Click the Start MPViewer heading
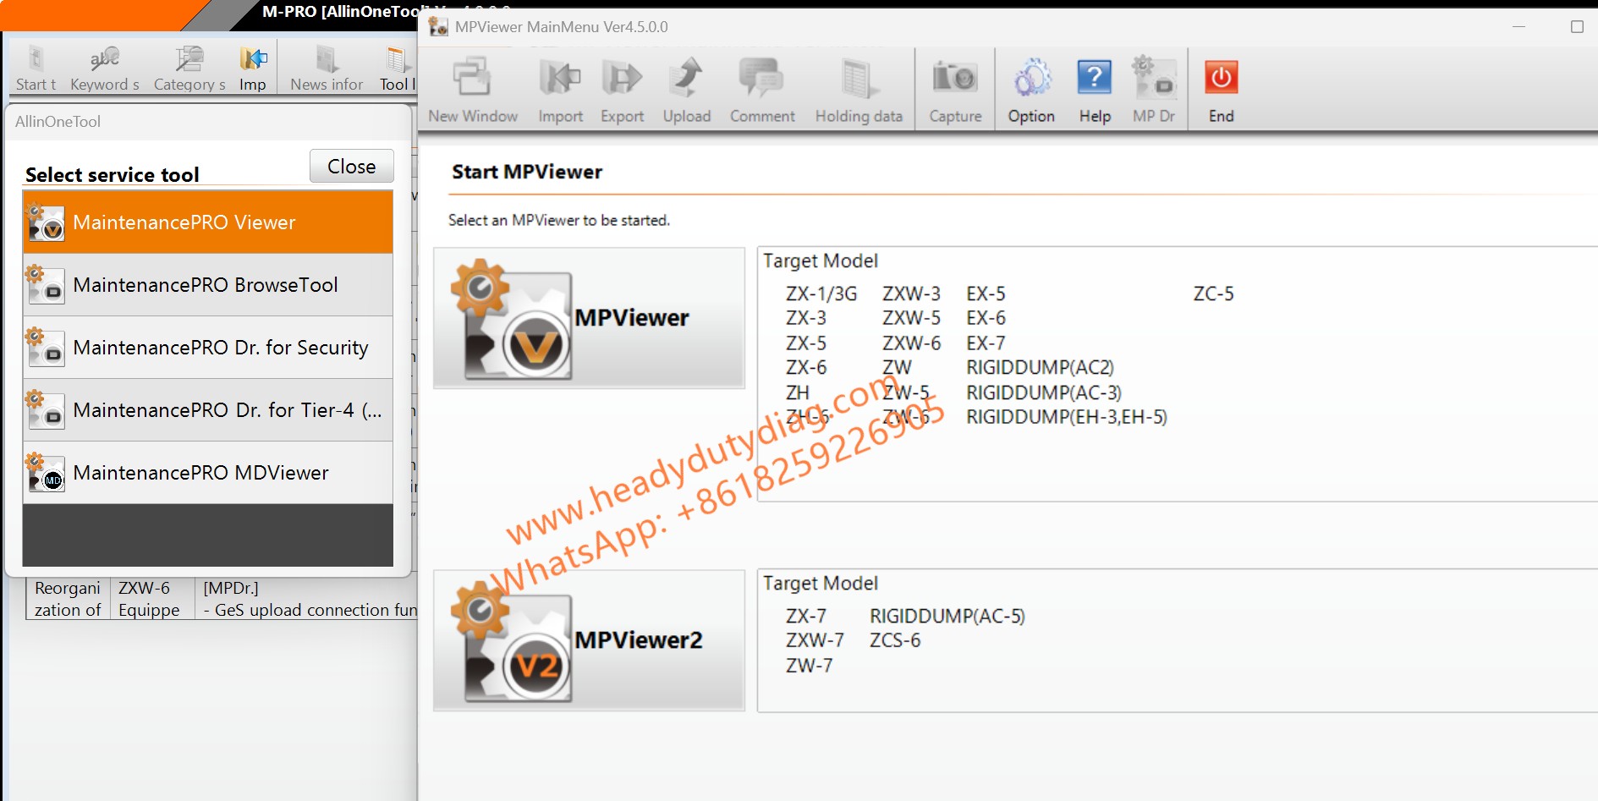This screenshot has height=801, width=1598. coord(527,172)
